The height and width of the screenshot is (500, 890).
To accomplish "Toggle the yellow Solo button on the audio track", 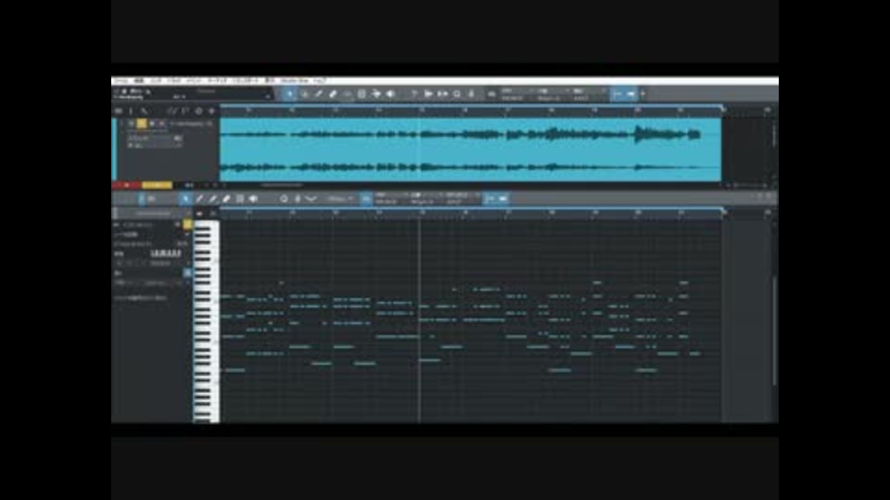I will (141, 123).
